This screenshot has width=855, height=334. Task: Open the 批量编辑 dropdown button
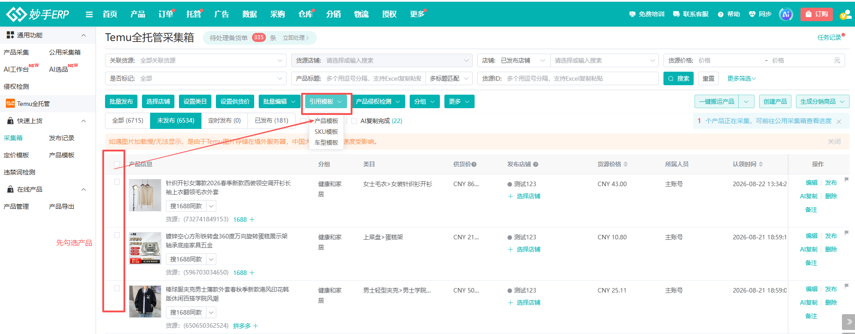(x=280, y=101)
